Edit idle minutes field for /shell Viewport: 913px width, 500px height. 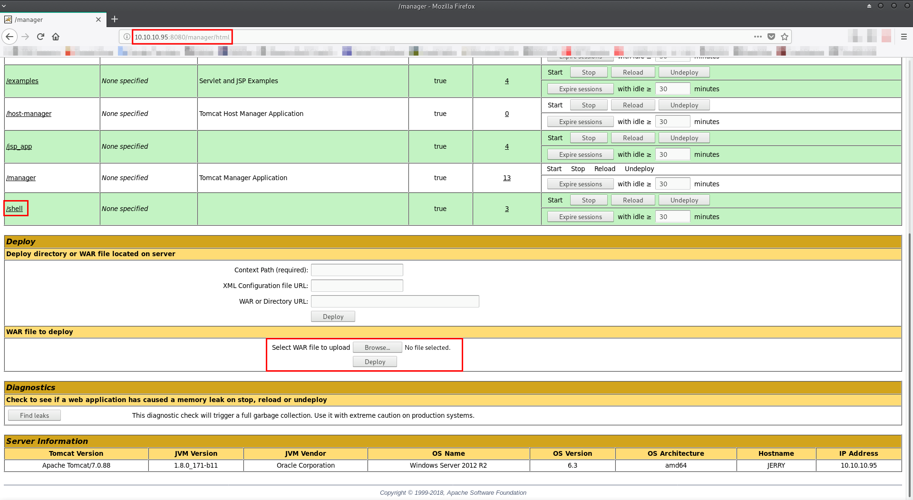672,217
